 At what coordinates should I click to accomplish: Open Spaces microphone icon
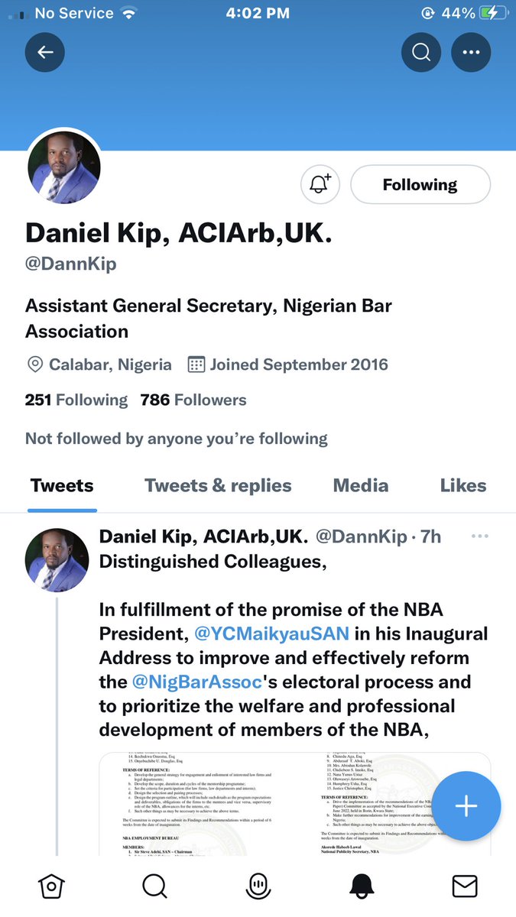[258, 886]
